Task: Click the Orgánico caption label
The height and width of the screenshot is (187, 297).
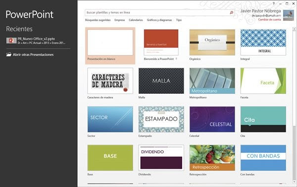Action: point(195,59)
